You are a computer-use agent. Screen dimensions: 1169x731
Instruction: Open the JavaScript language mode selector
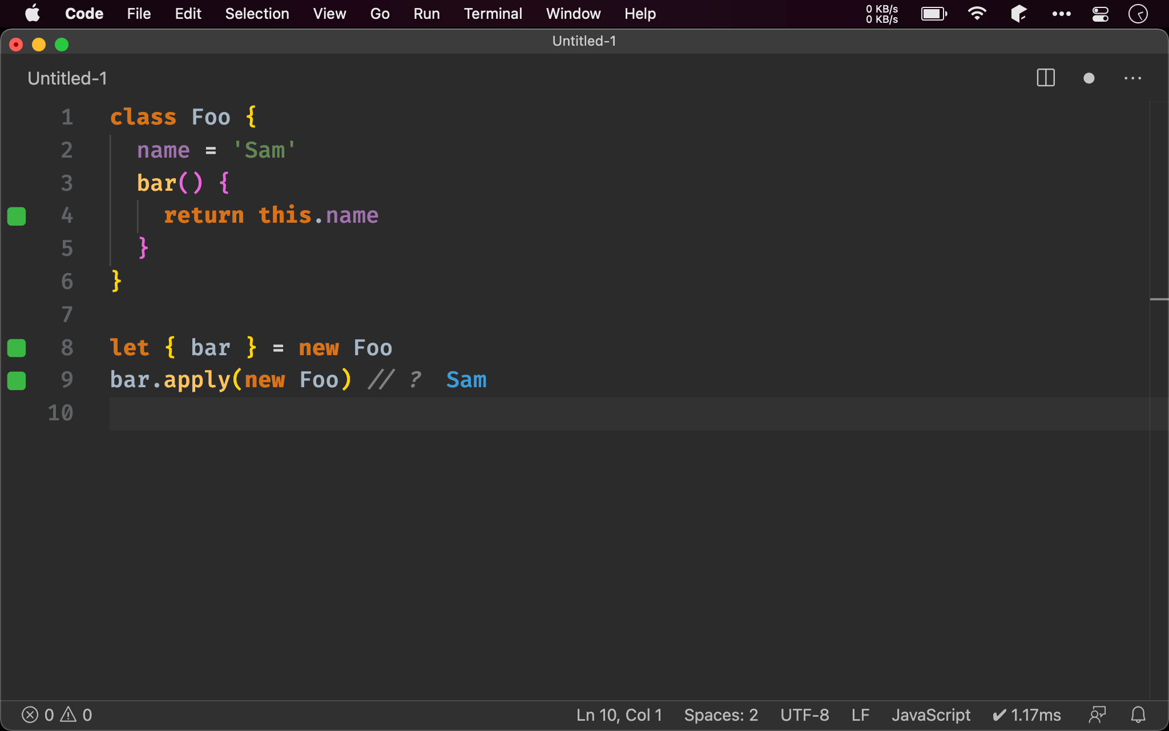(930, 714)
